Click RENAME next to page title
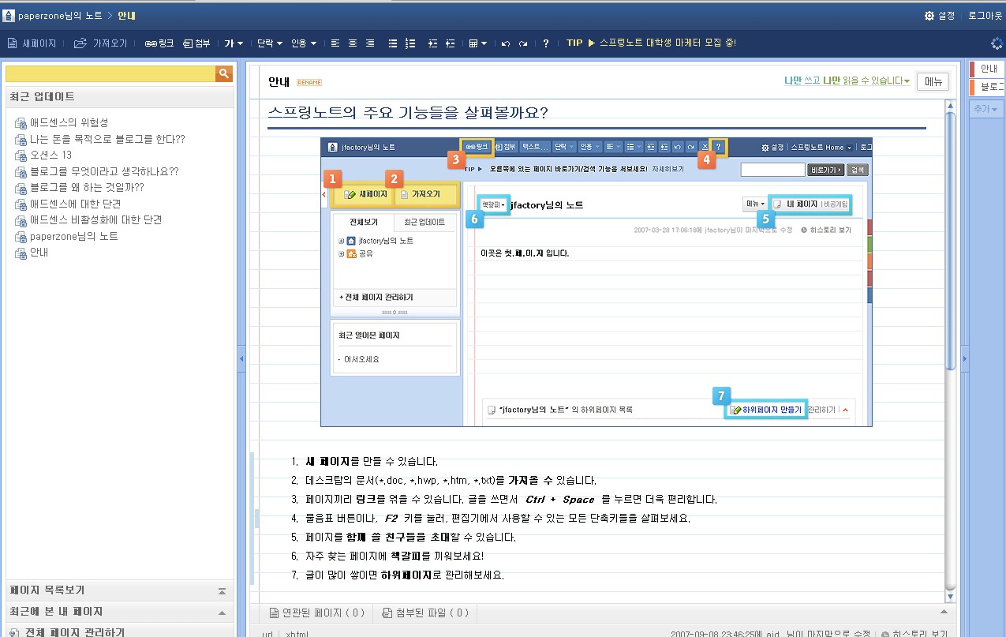Image resolution: width=1006 pixels, height=637 pixels. [x=309, y=82]
